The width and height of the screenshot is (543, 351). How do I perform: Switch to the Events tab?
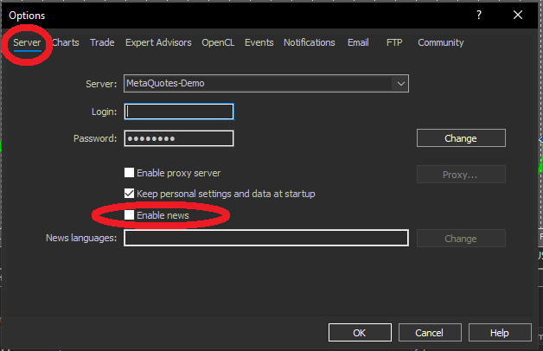pos(259,42)
